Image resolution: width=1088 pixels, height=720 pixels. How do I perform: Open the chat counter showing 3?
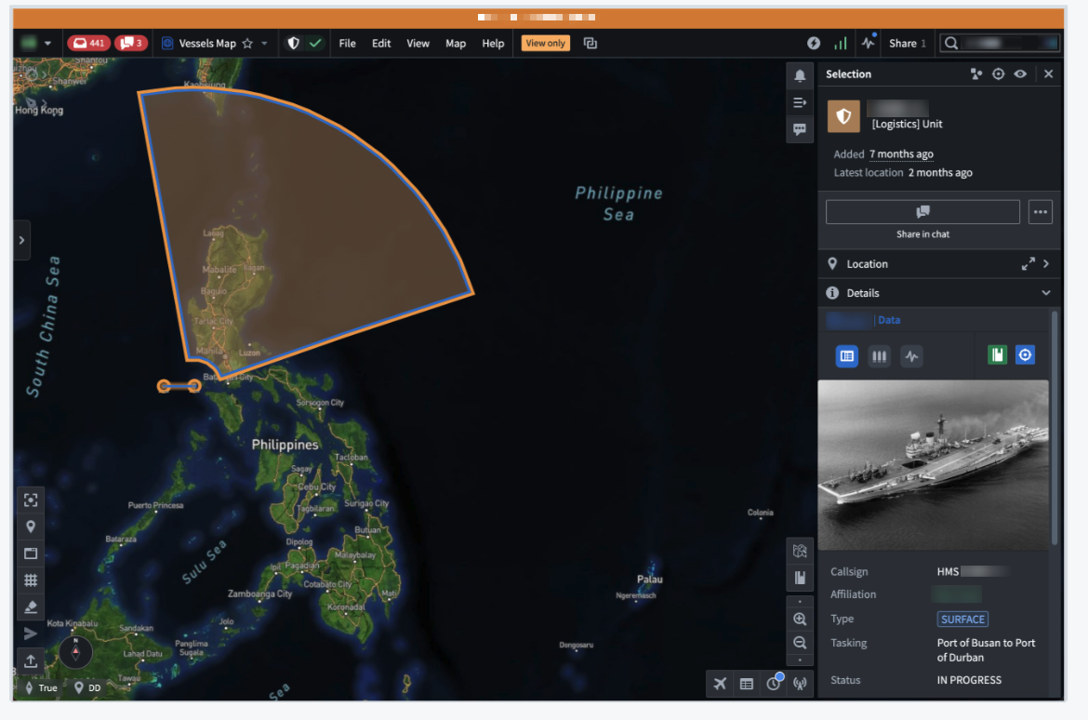[x=130, y=43]
